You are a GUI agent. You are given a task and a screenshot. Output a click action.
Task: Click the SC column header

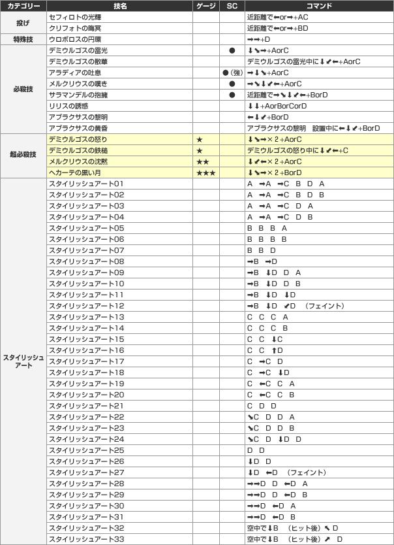tap(232, 6)
